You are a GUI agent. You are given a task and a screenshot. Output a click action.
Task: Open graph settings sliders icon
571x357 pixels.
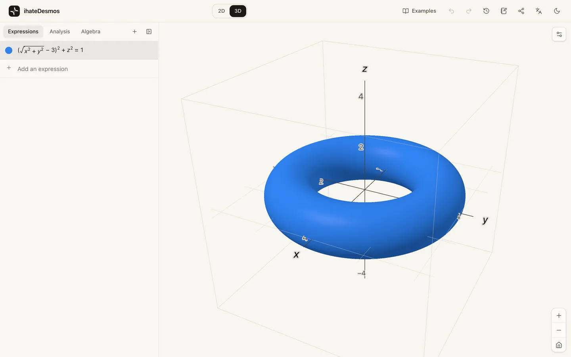click(x=559, y=35)
